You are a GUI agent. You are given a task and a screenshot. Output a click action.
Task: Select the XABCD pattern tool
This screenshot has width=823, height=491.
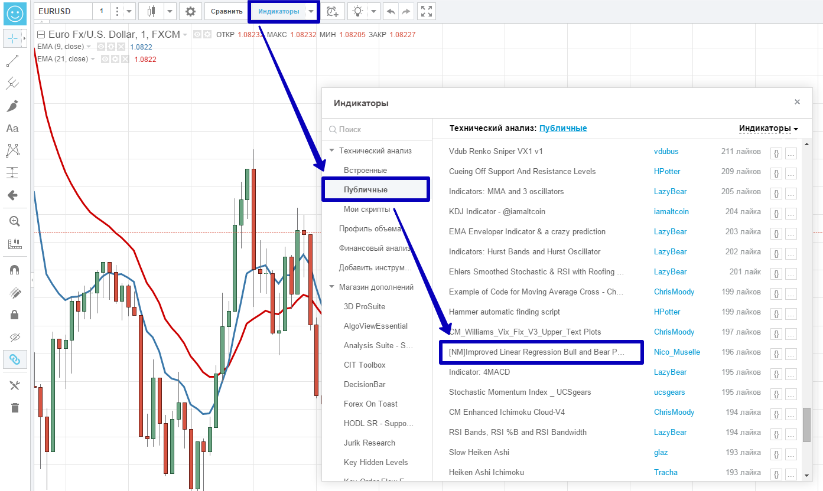pyautogui.click(x=13, y=150)
